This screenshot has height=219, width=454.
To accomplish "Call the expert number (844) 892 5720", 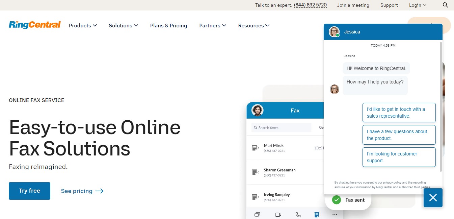I will pos(310,5).
